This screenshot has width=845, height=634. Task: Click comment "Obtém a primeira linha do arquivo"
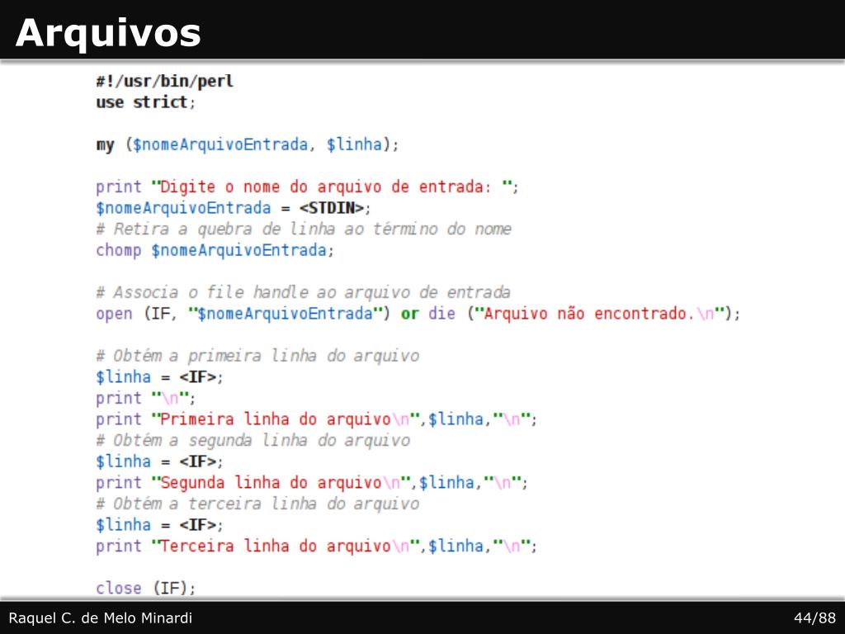[257, 357]
